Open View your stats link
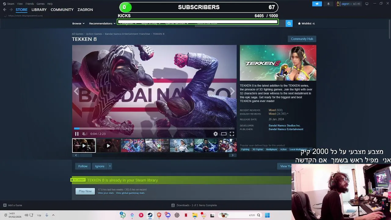This screenshot has height=220, width=391. coord(106,193)
